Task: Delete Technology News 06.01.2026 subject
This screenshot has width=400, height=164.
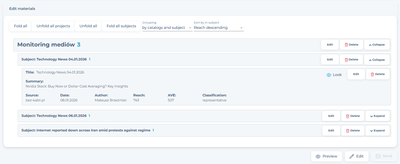Action: 353,116
